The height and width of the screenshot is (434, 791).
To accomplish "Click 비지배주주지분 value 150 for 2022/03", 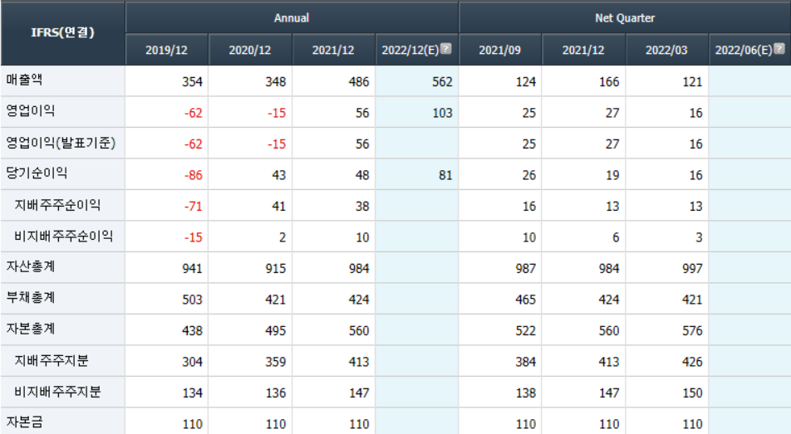I will (692, 393).
